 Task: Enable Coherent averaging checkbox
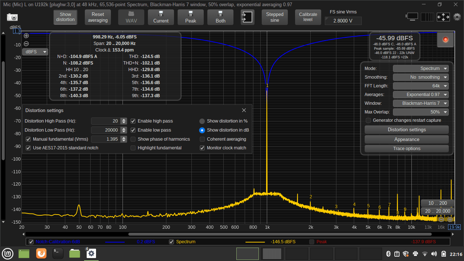pyautogui.click(x=202, y=139)
